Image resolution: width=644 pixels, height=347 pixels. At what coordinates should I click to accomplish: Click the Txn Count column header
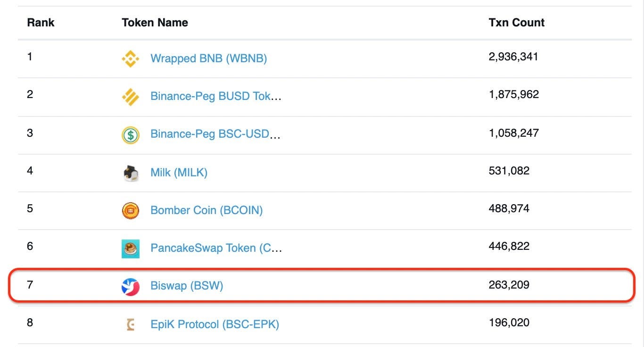point(516,23)
